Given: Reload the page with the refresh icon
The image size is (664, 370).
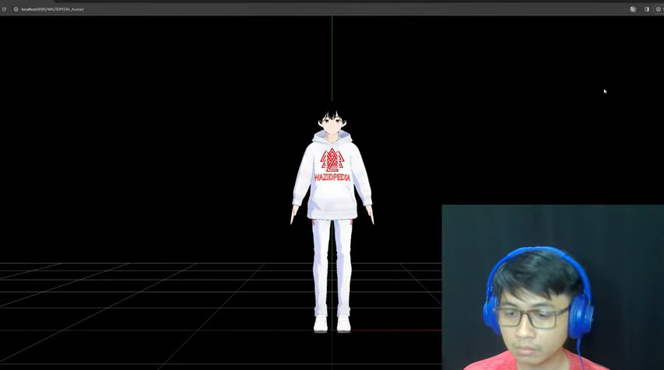Looking at the screenshot, I should (4, 9).
